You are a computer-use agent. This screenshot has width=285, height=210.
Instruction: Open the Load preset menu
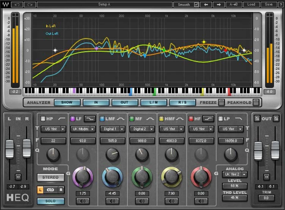tap(251, 4)
